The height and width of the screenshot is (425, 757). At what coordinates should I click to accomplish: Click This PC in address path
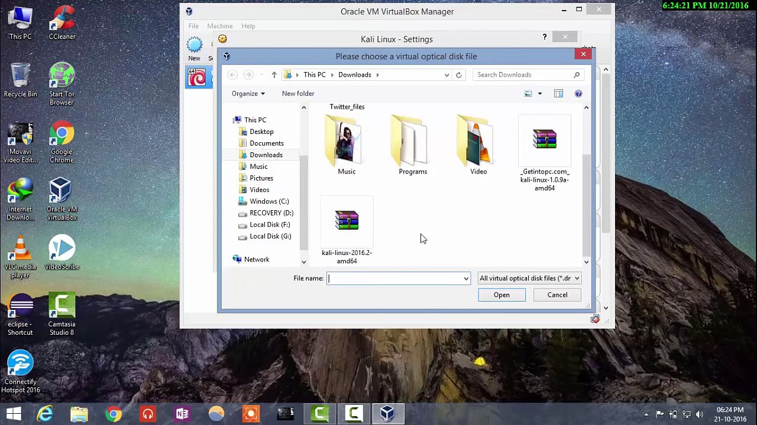[x=314, y=75]
